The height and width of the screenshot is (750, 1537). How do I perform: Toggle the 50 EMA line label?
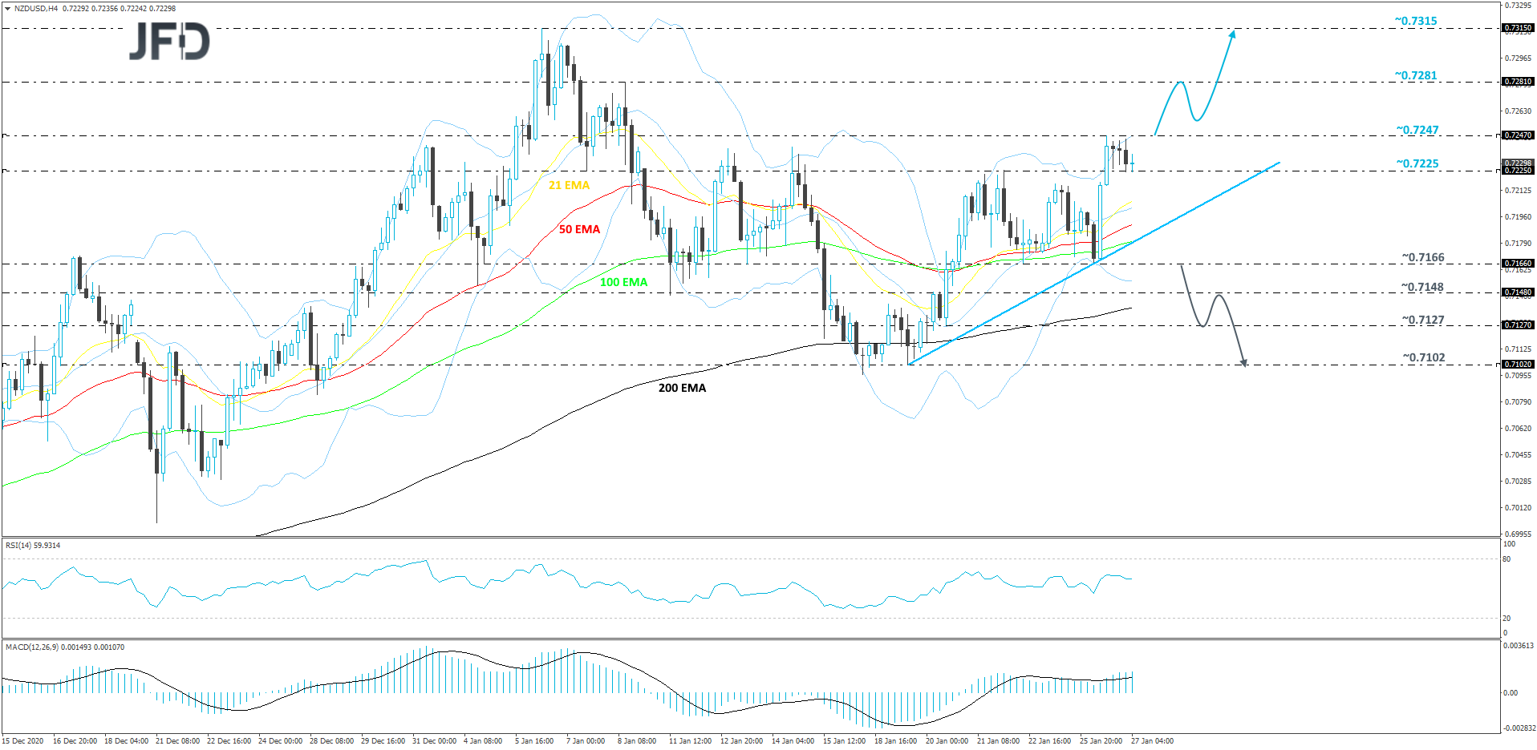pos(578,230)
